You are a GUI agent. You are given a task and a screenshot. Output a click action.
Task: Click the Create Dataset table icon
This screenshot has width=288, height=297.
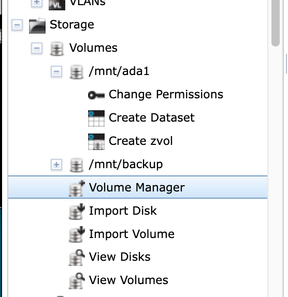[96, 118]
